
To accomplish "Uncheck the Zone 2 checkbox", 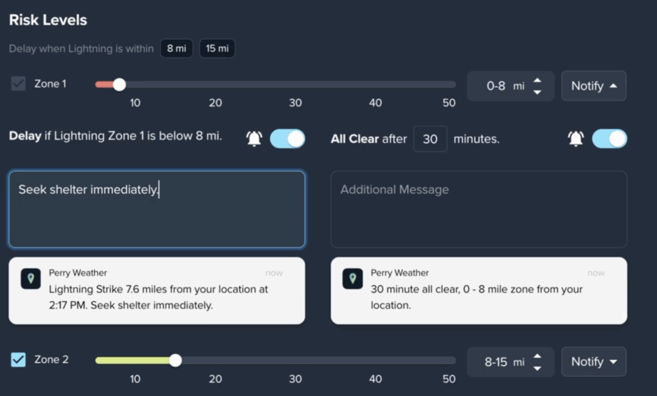I will coord(18,359).
